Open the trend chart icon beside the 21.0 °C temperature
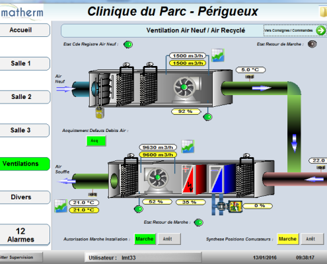The height and width of the screenshot is (264, 327). coord(61,206)
